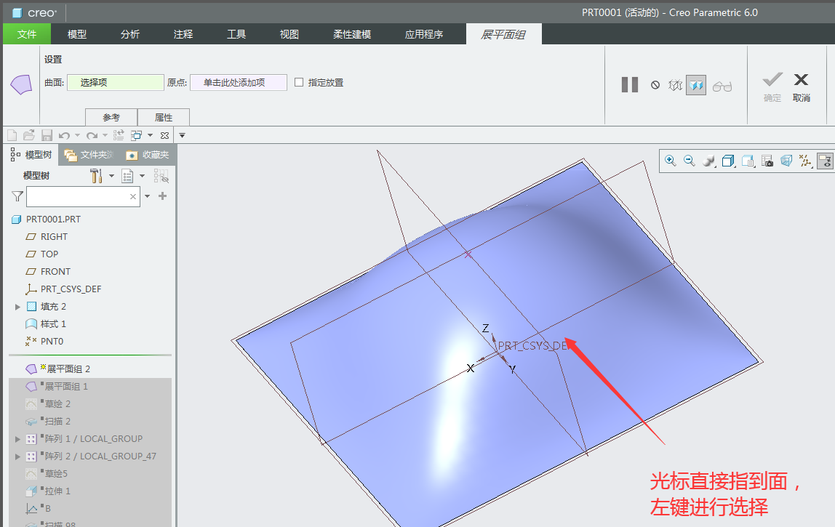This screenshot has width=835, height=527.
Task: Save the model using floppy icon
Action: (47, 135)
